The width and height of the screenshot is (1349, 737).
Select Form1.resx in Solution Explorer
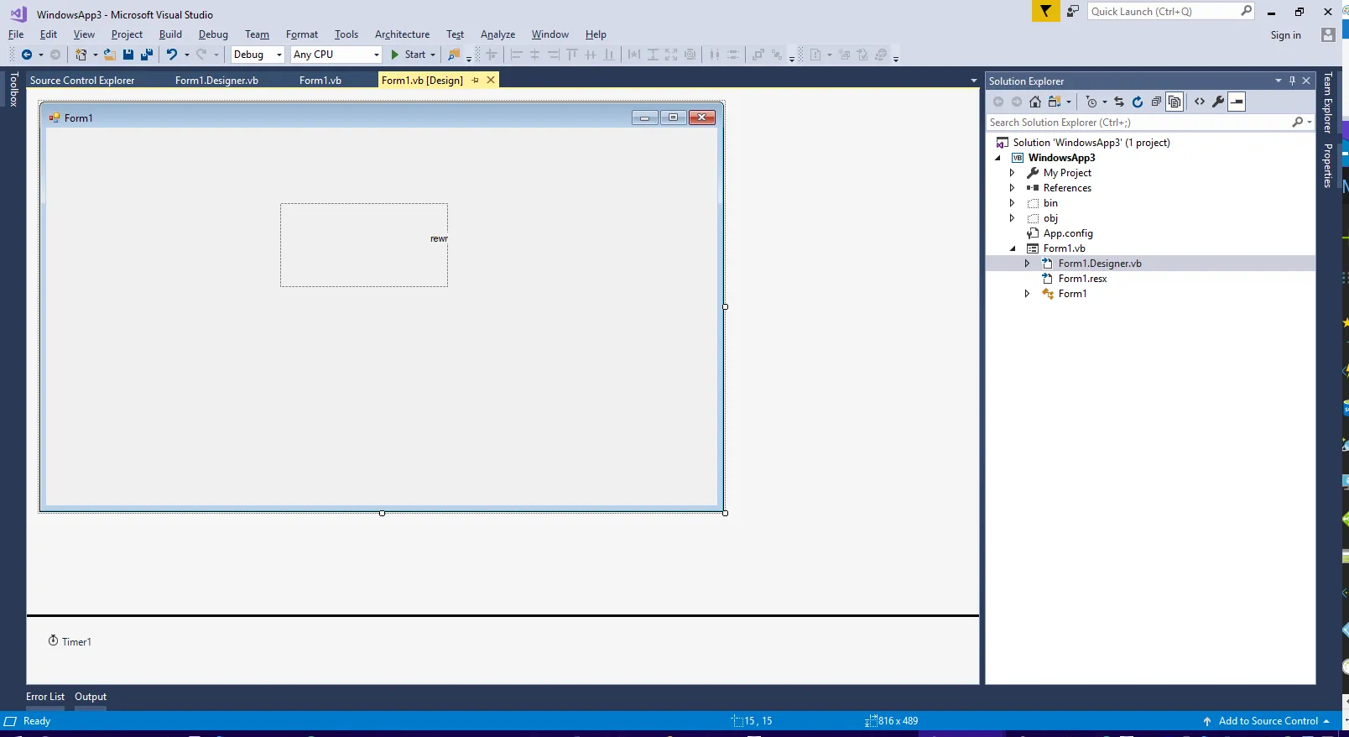pos(1082,279)
